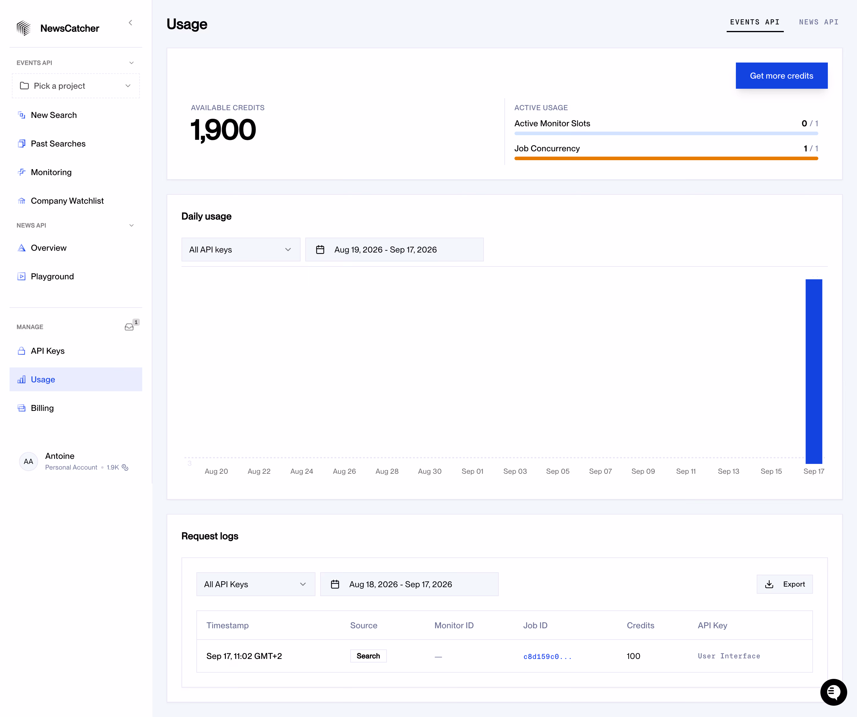Open the Billing page

[76, 408]
